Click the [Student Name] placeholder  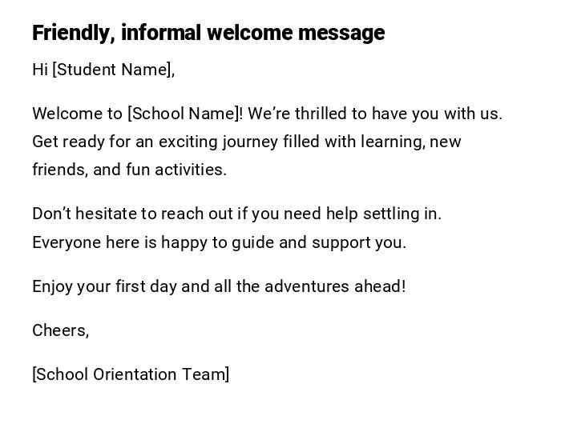[x=112, y=70]
